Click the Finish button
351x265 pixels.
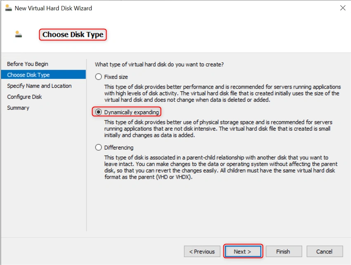click(x=284, y=251)
